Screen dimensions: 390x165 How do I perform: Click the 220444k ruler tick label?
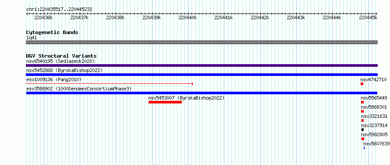point(332,17)
